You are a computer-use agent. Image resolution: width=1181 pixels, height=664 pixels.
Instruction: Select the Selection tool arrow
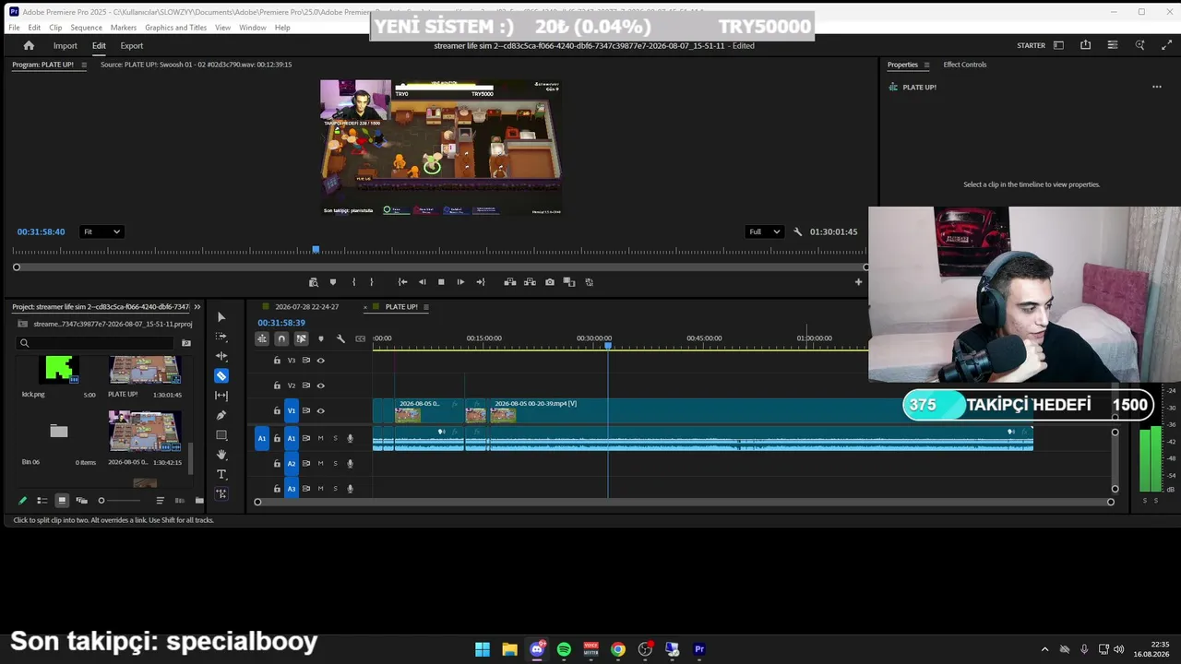(221, 317)
